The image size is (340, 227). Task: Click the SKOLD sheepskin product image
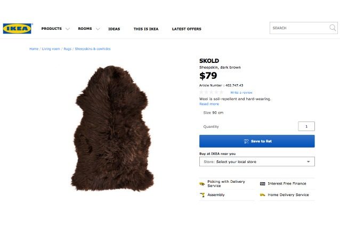(x=112, y=128)
